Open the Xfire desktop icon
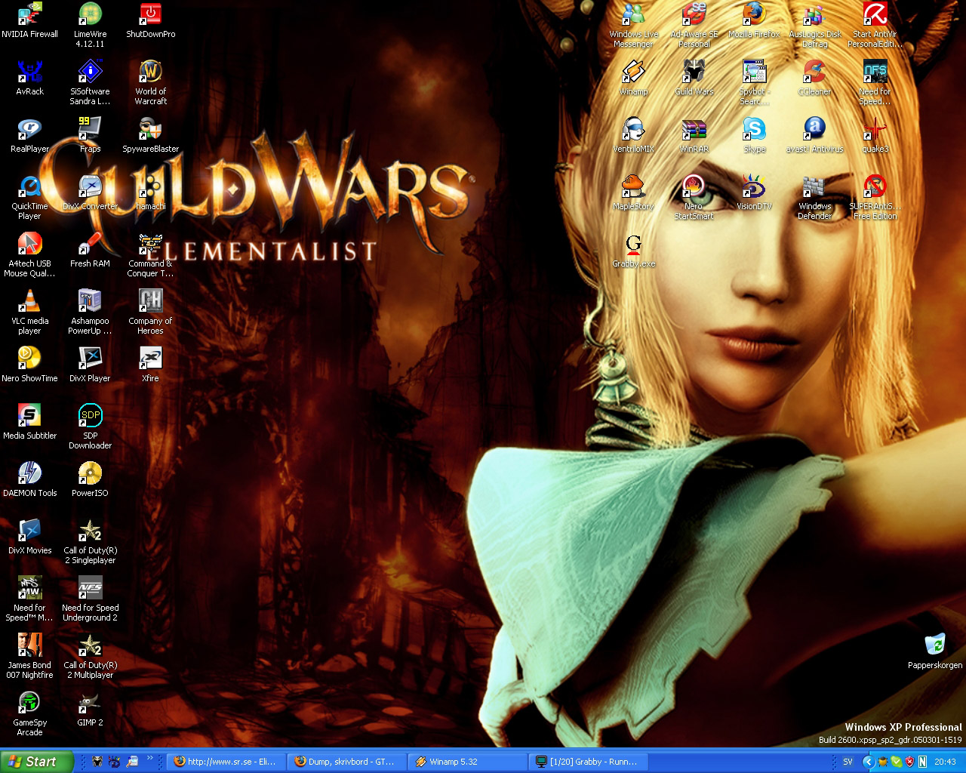This screenshot has width=966, height=773. coord(150,365)
